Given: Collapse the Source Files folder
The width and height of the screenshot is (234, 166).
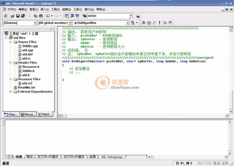Looking at the screenshot, I should pyautogui.click(x=11, y=42).
